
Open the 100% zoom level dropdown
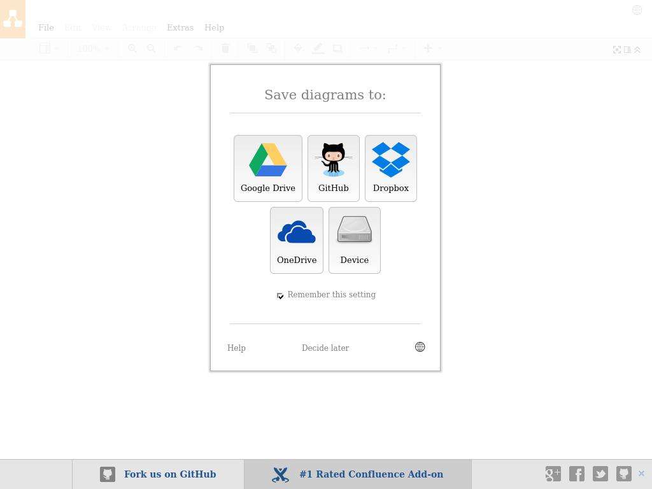click(93, 48)
